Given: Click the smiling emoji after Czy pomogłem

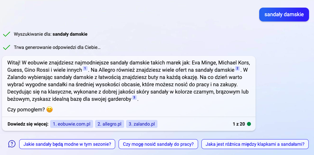Looking at the screenshot, I should pos(50,109).
